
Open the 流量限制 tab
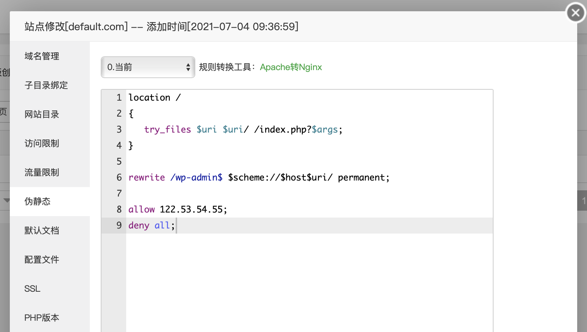(50, 173)
